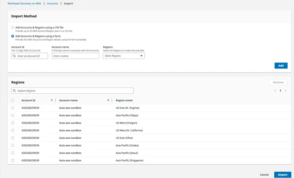Sort by Account Id column arrow
Viewport: 294px width, 178px height.
(52, 100)
